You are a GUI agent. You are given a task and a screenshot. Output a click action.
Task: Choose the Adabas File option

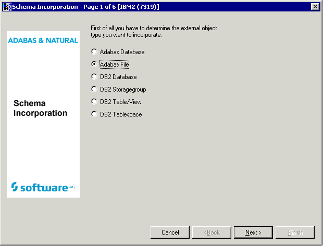point(94,64)
